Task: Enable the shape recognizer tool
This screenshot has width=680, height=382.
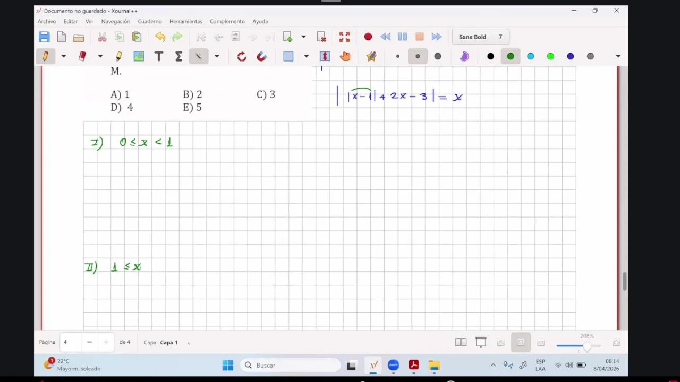Action: point(242,56)
